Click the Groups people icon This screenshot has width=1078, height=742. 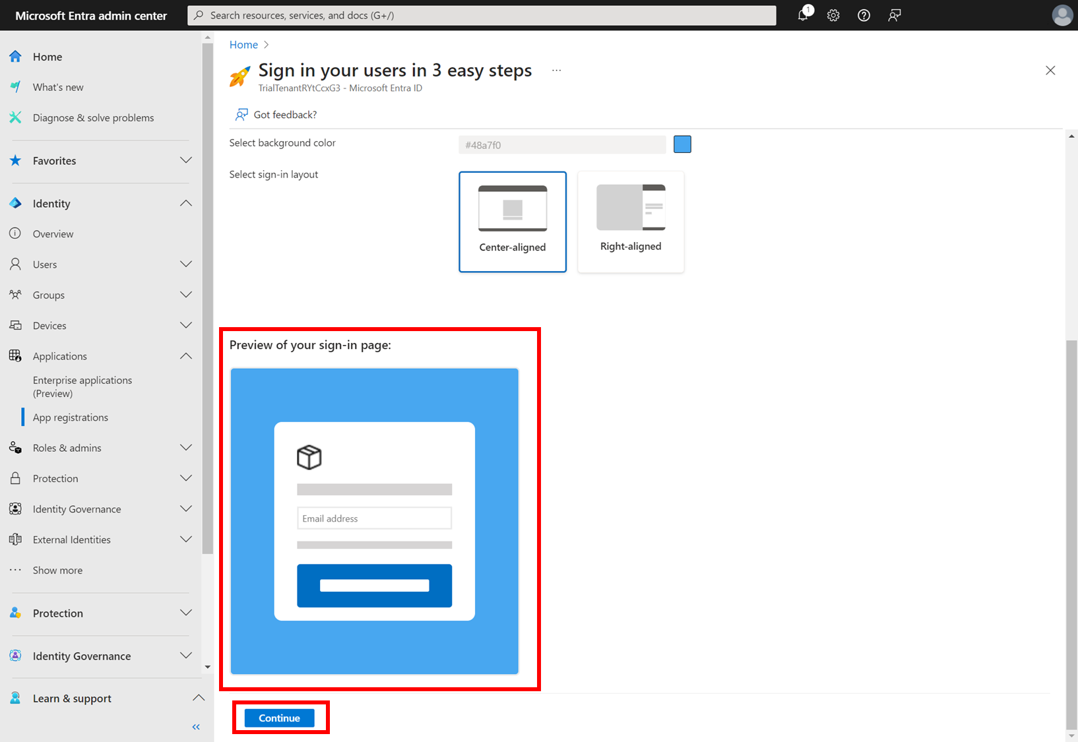pyautogui.click(x=15, y=295)
